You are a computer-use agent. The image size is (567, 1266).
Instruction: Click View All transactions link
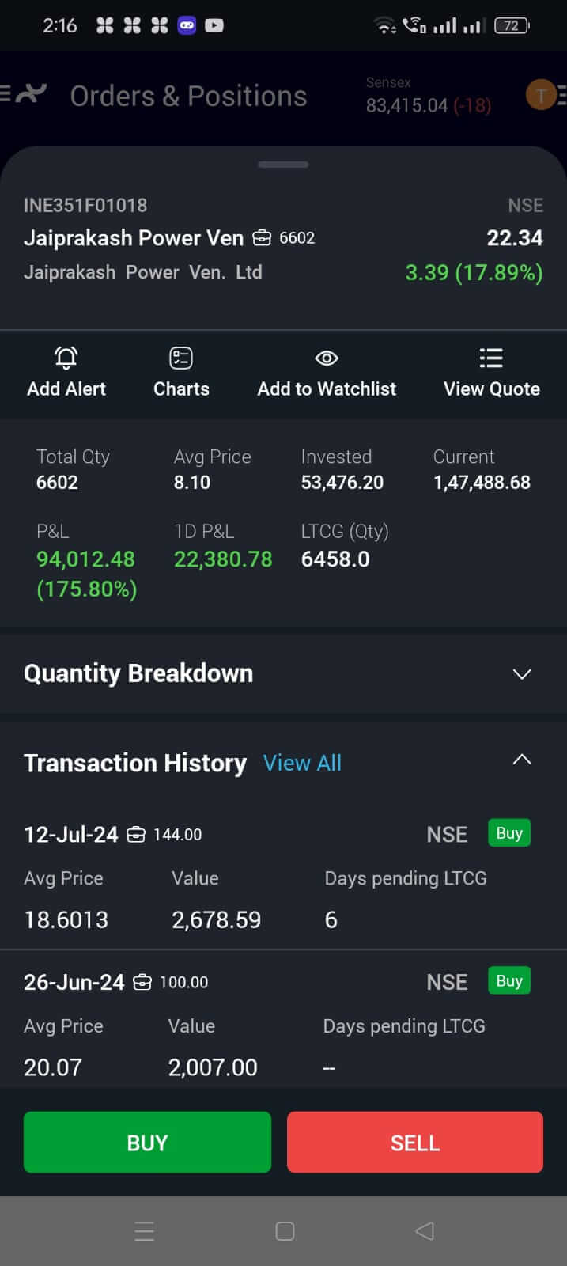tap(302, 763)
